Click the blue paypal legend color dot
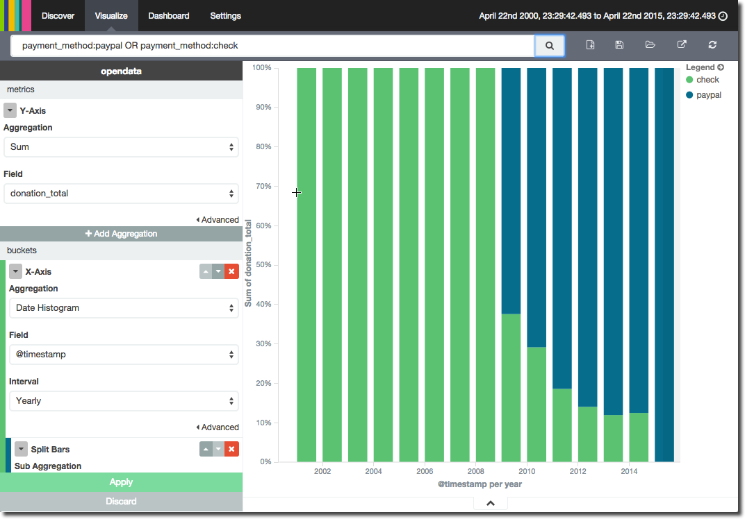Image resolution: width=745 pixels, height=519 pixels. click(x=689, y=95)
